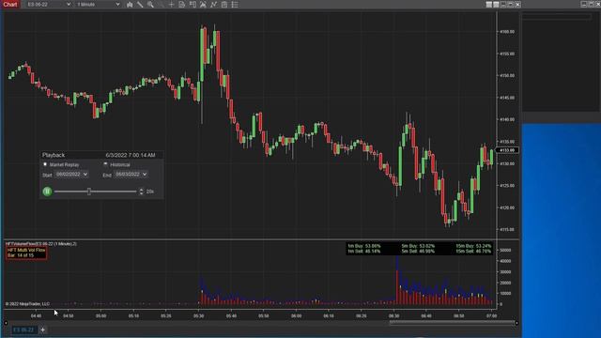Viewport: 601px width, 338px height.
Task: Minimize the right side window
Action: 584,4
